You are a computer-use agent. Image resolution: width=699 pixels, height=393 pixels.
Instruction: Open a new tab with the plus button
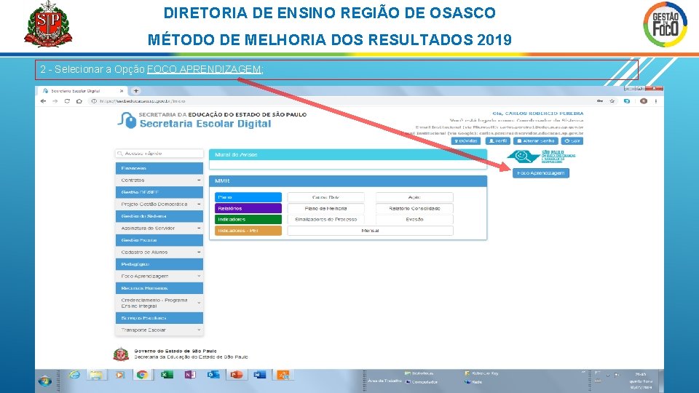[x=136, y=91]
